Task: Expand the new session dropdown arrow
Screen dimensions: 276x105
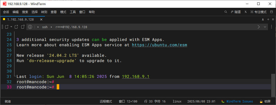Action: pos(11,27)
